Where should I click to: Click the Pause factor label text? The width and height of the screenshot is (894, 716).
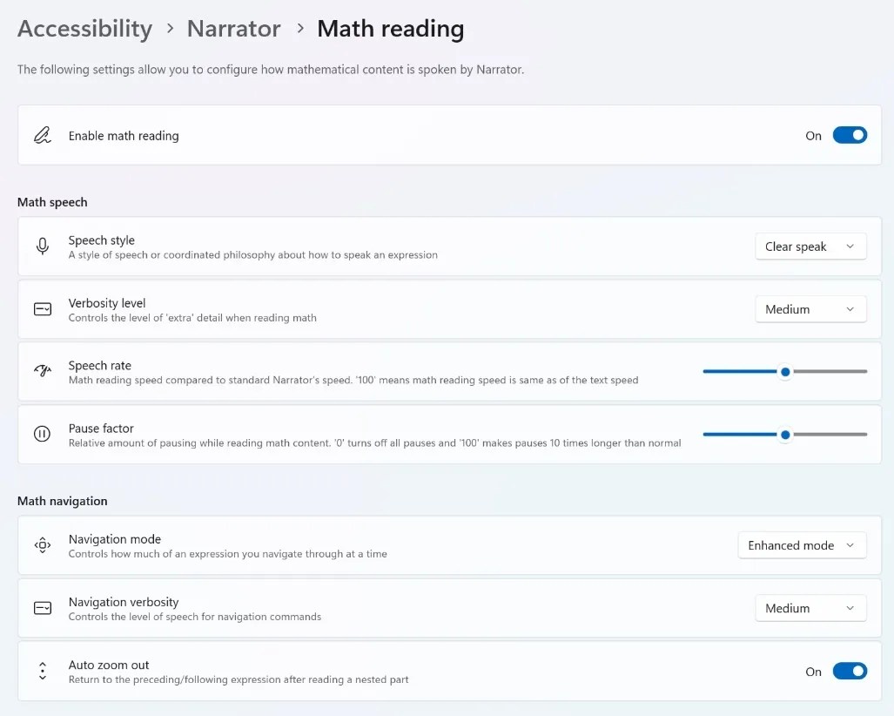pos(101,428)
